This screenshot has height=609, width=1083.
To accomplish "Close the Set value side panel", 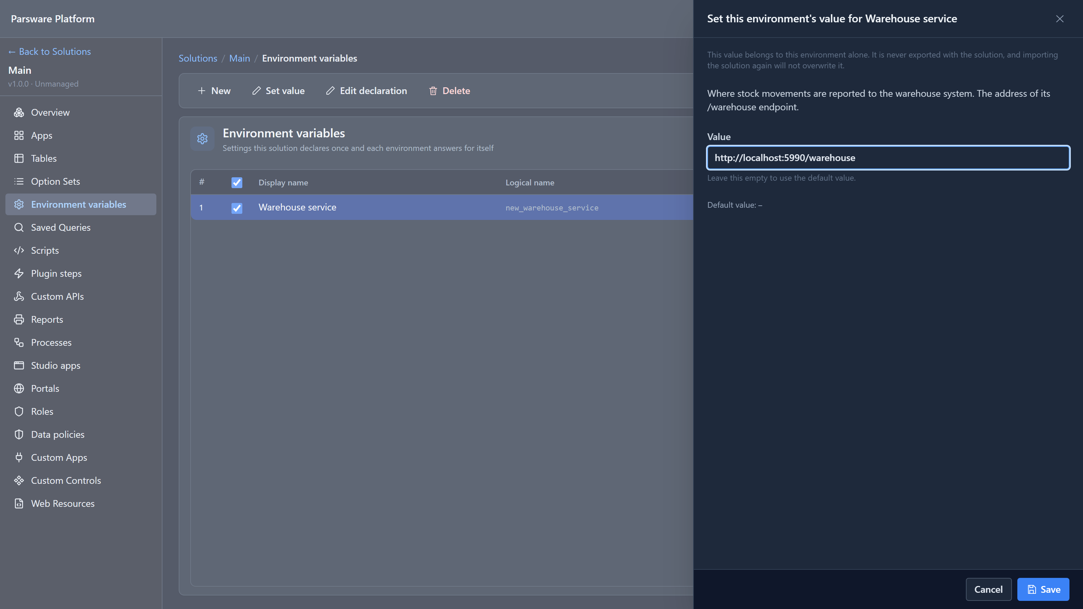I will [x=1060, y=19].
